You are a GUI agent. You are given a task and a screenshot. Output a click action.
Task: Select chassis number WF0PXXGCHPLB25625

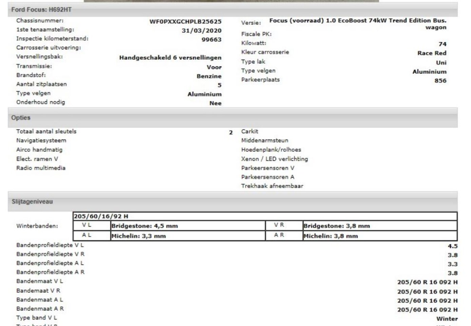185,21
